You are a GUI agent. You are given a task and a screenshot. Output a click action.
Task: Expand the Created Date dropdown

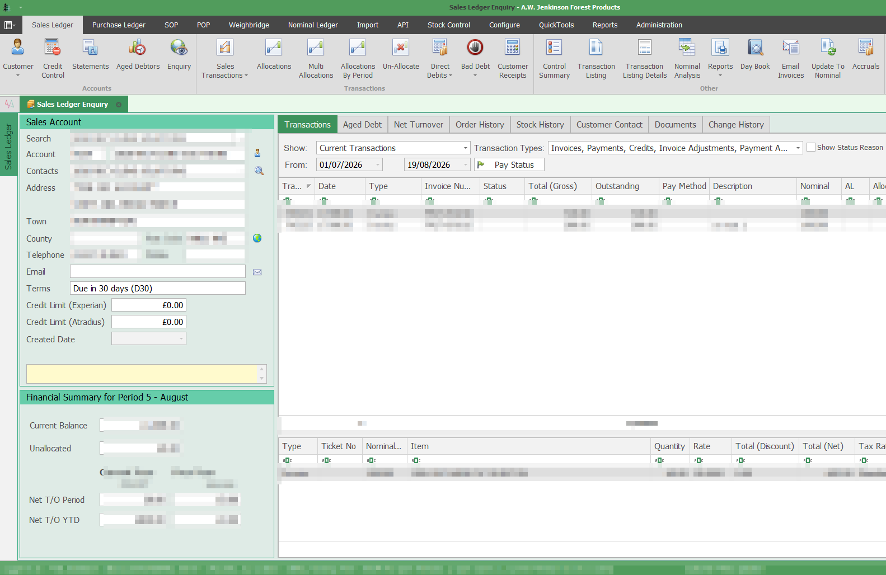click(x=181, y=339)
